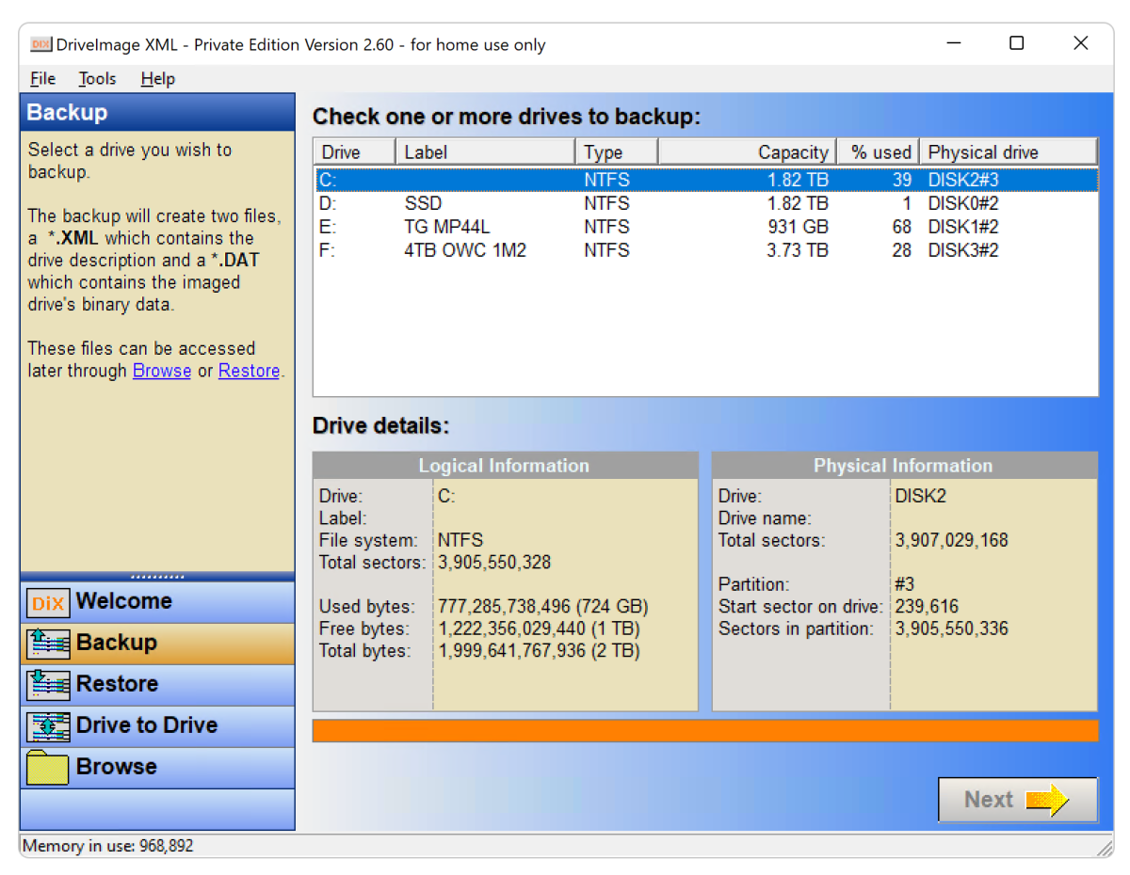This screenshot has width=1130, height=875.
Task: Click the DISK1#2 physical drive cell
Action: (963, 227)
